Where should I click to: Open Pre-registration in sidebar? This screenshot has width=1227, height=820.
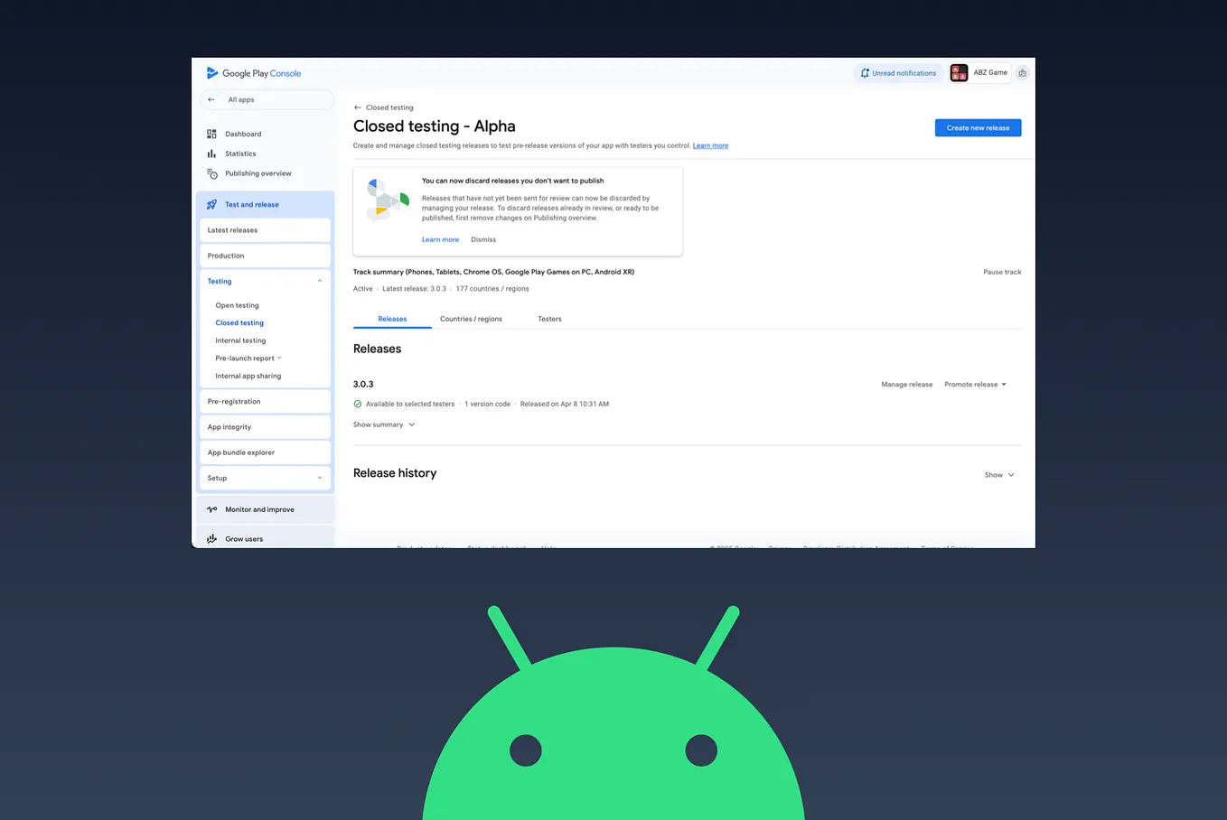click(x=265, y=402)
